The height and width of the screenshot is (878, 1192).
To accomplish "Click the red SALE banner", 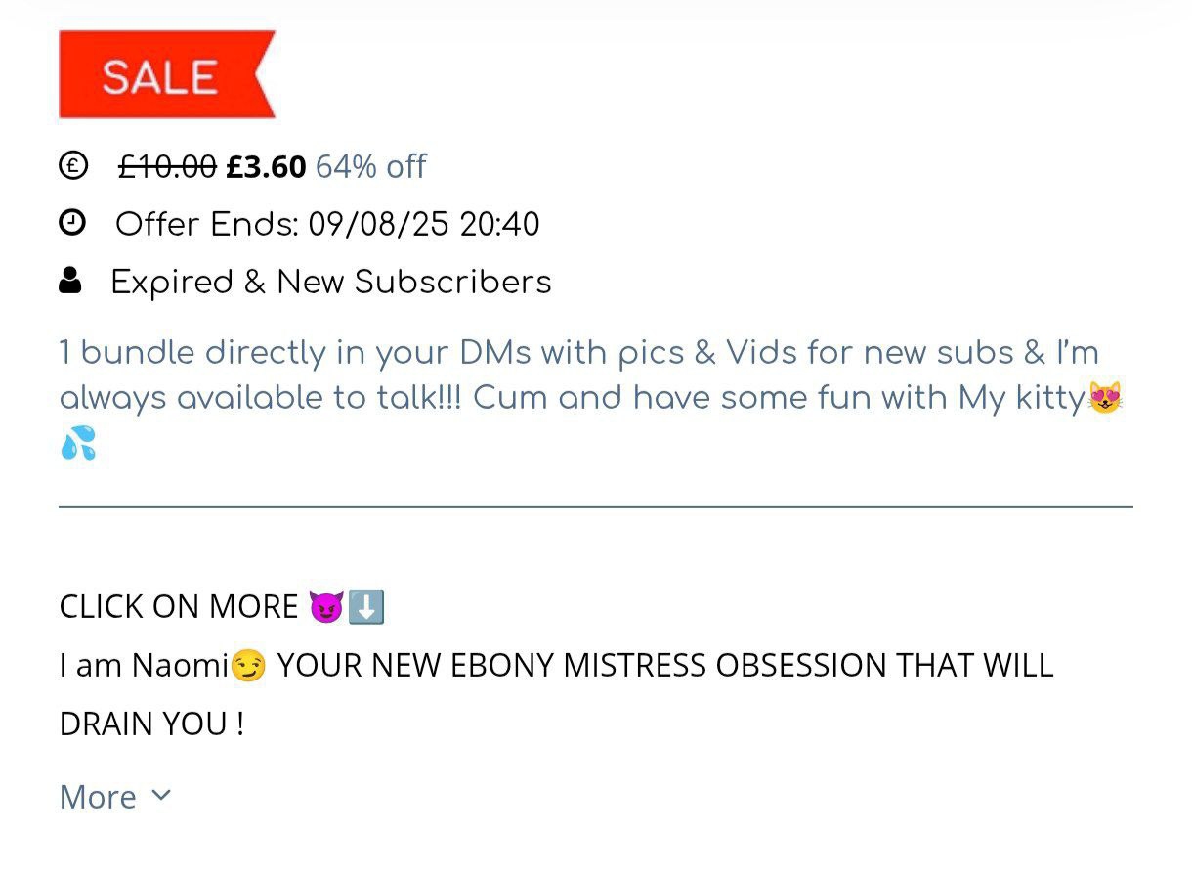I will coord(167,74).
